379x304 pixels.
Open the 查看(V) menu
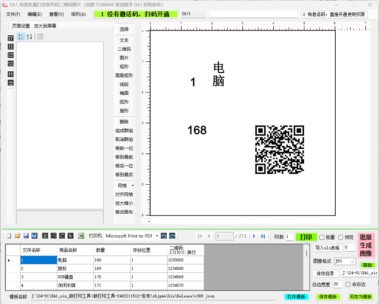click(56, 14)
